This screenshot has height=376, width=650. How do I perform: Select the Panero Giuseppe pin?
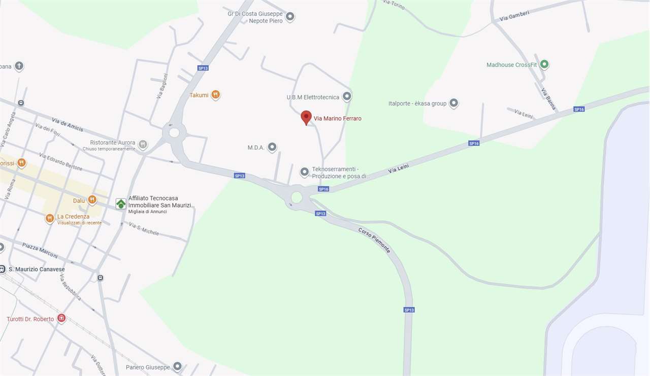pyautogui.click(x=177, y=366)
